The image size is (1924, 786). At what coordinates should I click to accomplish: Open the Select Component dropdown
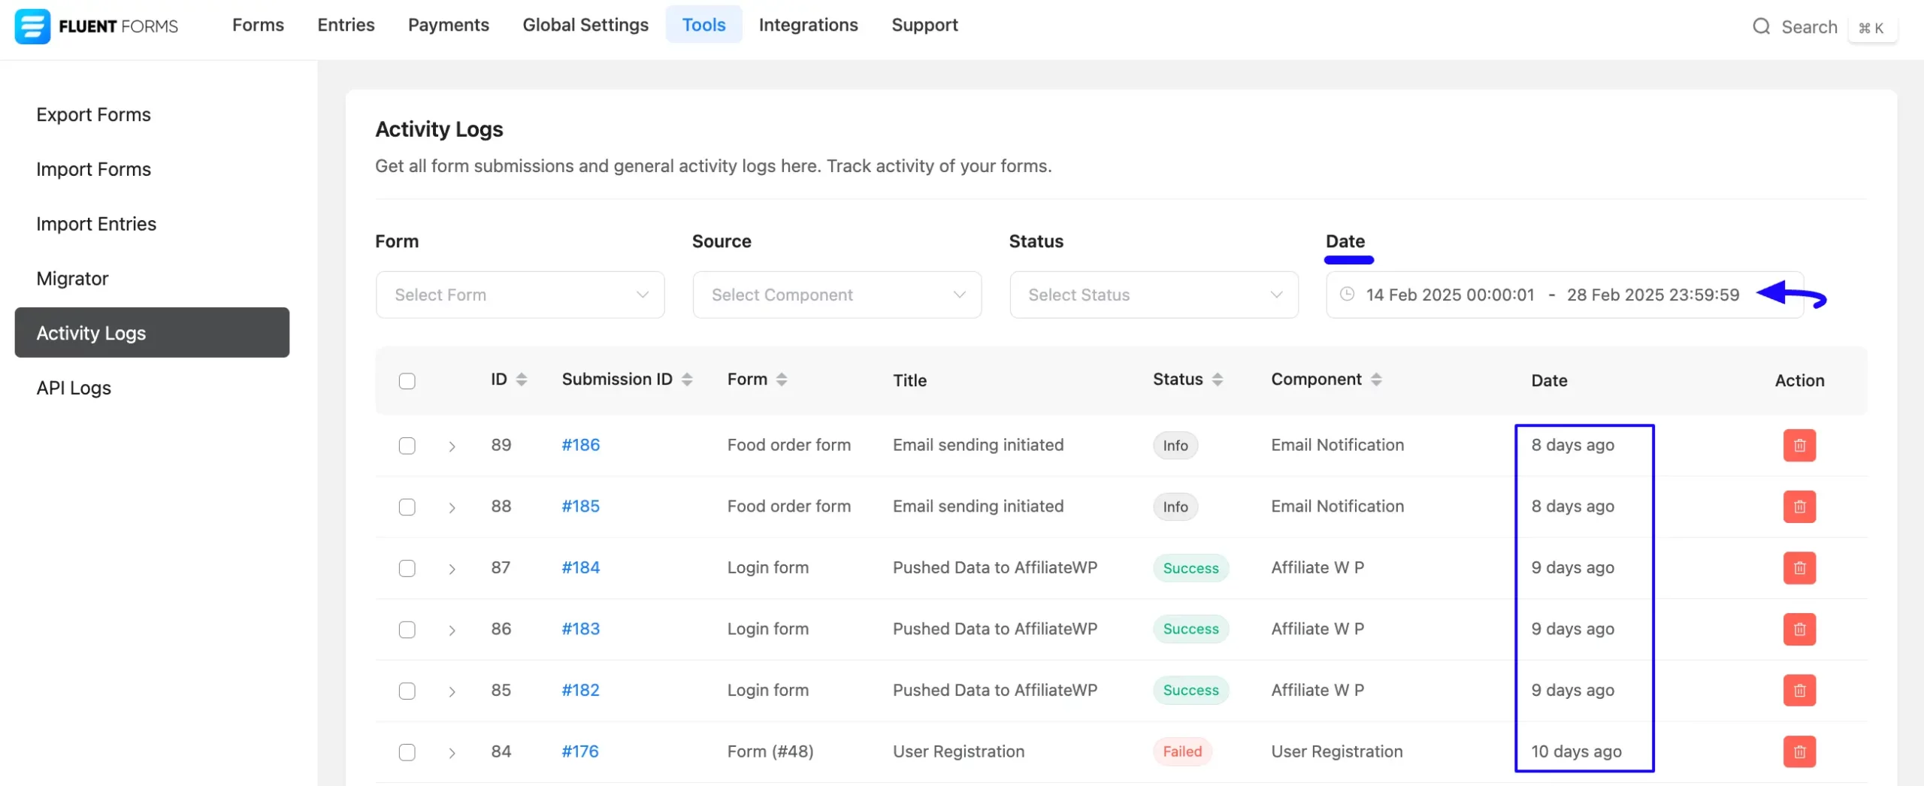tap(836, 295)
